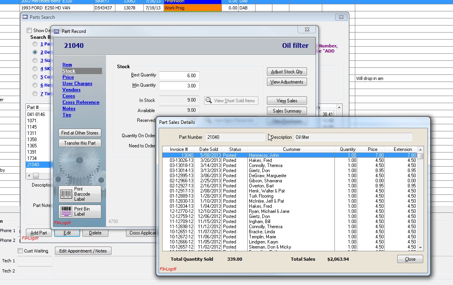Sort sales by the Invoice # column header

(x=179, y=149)
